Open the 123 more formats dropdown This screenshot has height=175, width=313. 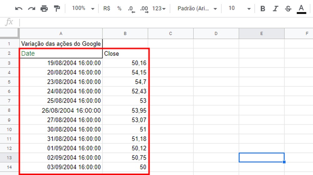pyautogui.click(x=159, y=8)
